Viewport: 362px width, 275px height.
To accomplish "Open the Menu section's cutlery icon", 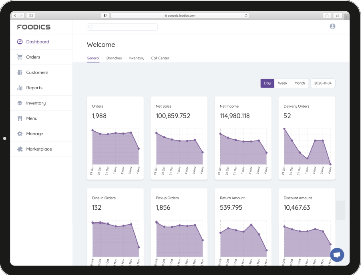I will tap(20, 118).
